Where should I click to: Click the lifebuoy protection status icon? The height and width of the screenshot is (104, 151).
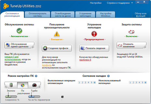[x=132, y=31]
